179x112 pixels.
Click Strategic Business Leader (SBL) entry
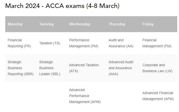pos(50,68)
